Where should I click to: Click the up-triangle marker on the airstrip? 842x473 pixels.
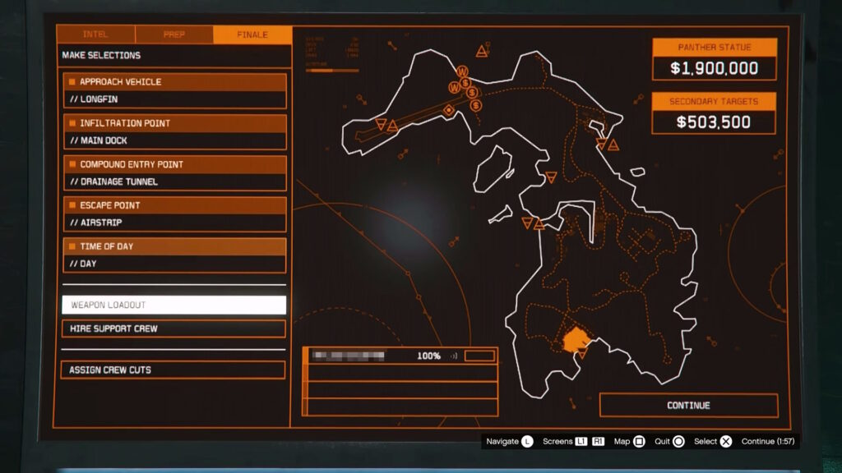point(392,126)
